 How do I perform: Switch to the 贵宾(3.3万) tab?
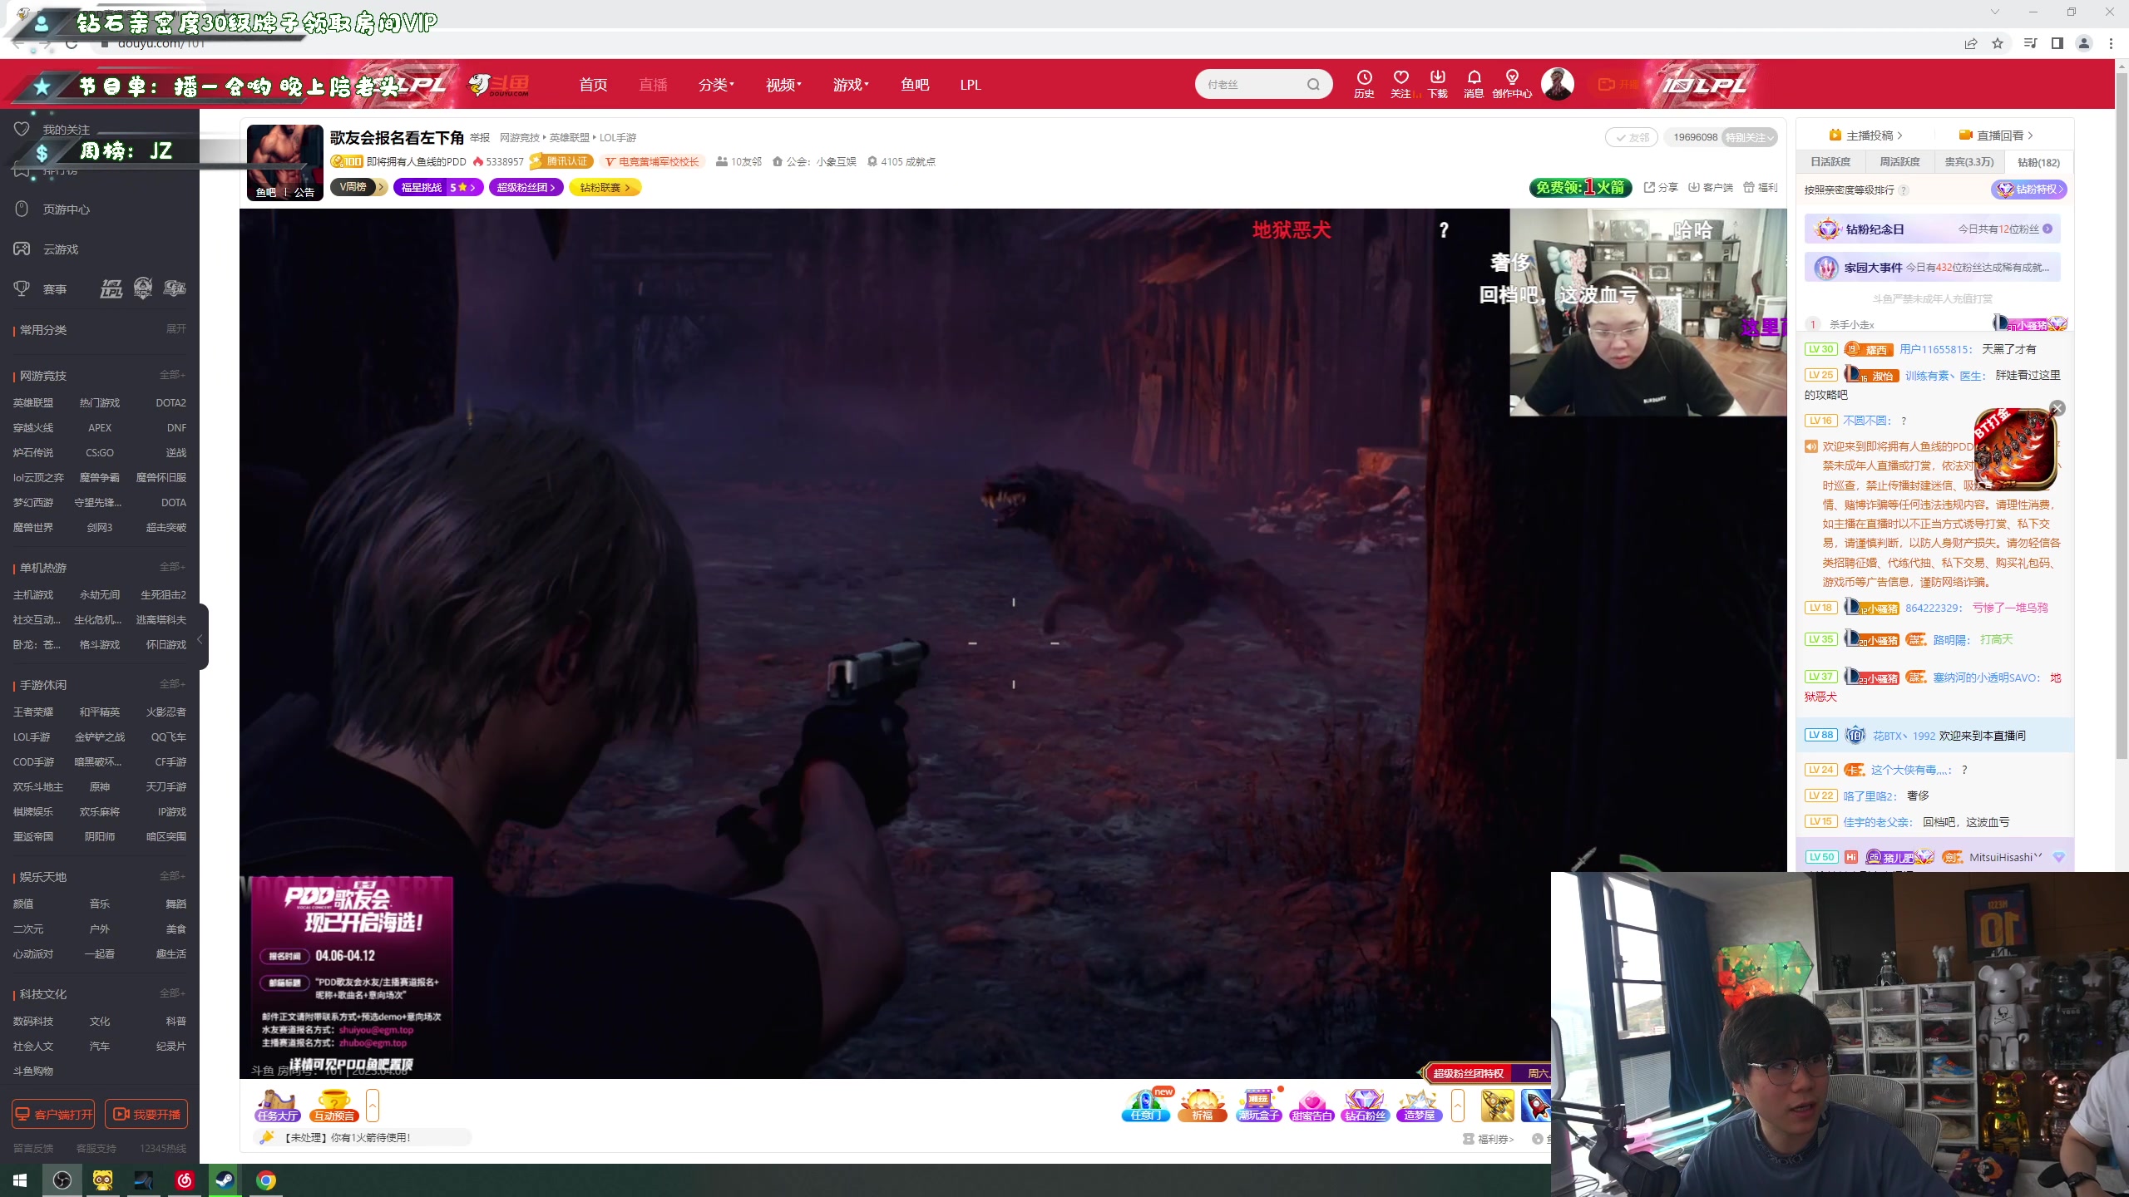coord(1968,162)
